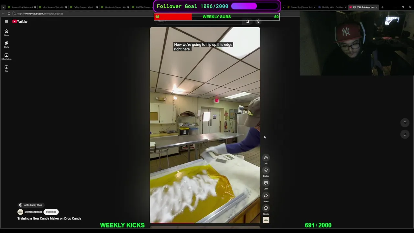Screen dimensions: 414x233
Task: Seek on the Short's red progress bar
Action: pyautogui.click(x=205, y=223)
